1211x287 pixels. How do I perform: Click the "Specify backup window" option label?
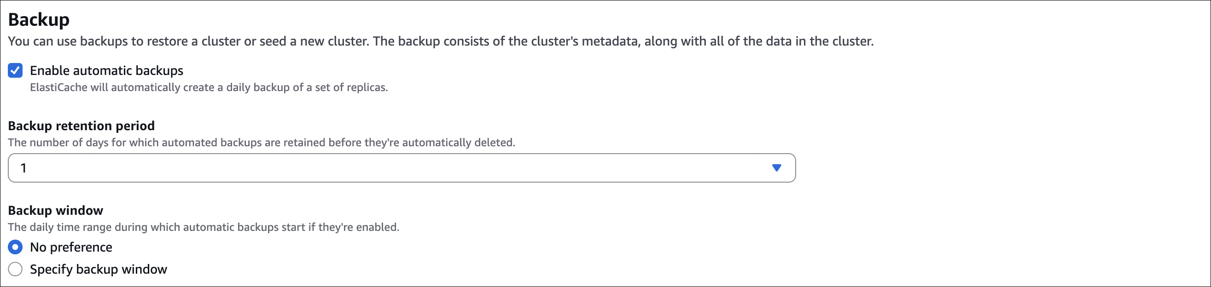98,269
